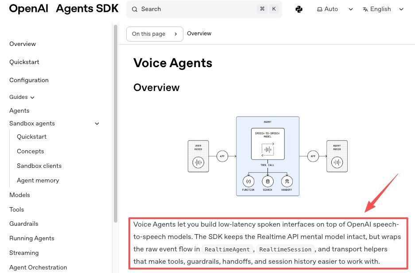Click the sidebar vertical scrollbar
Image resolution: width=415 pixels, height=273 pixels.
point(116,124)
